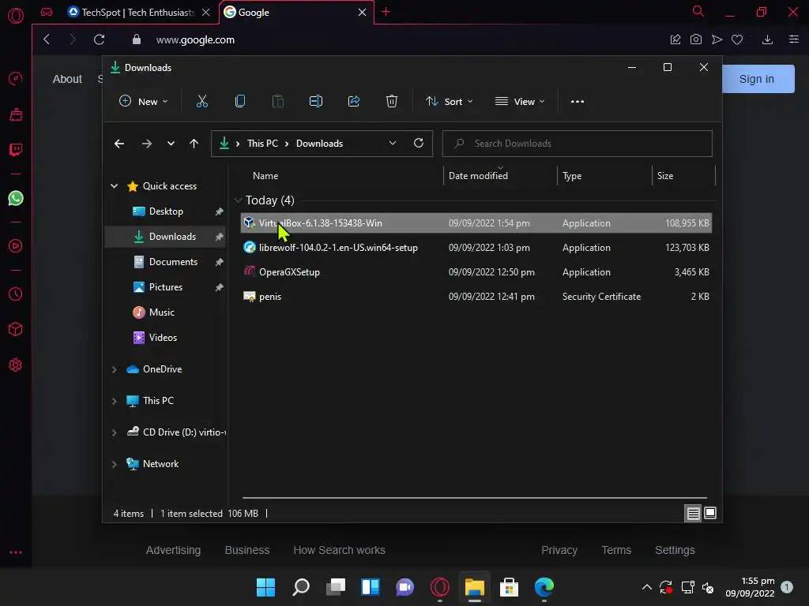This screenshot has height=606, width=809.
Task: Open Microsoft Store from the taskbar
Action: [x=509, y=587]
